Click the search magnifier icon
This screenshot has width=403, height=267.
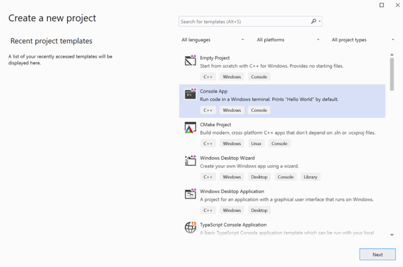314,21
